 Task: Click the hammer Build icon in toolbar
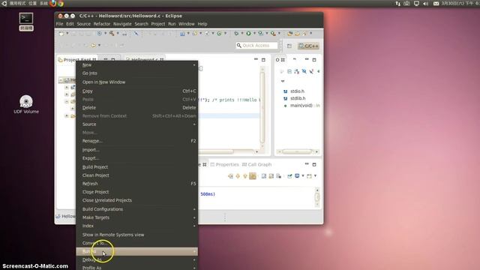click(x=112, y=33)
